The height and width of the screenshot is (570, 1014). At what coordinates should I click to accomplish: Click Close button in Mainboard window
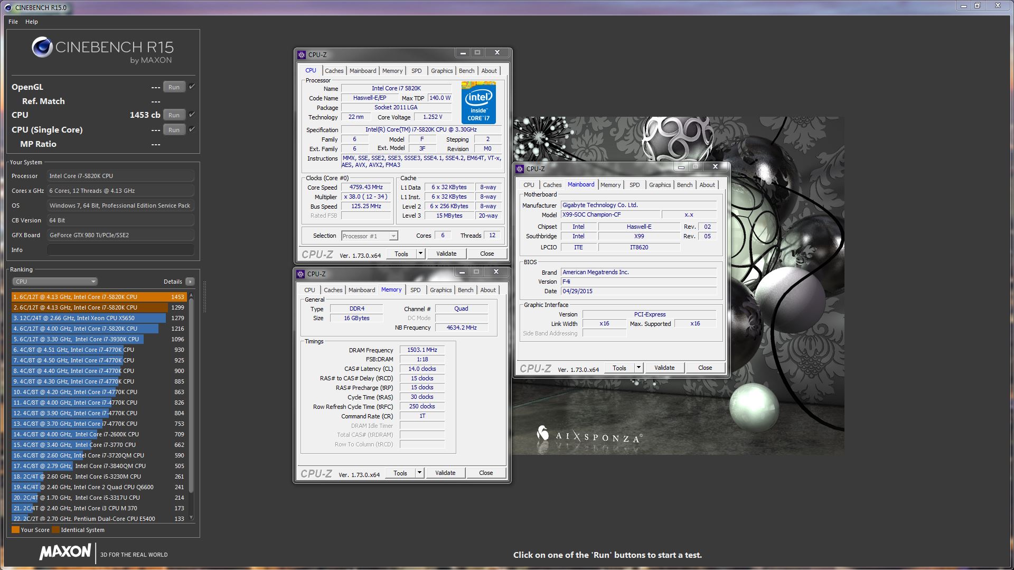[x=705, y=368]
